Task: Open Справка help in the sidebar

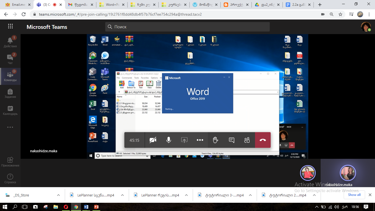Action: tap(10, 179)
